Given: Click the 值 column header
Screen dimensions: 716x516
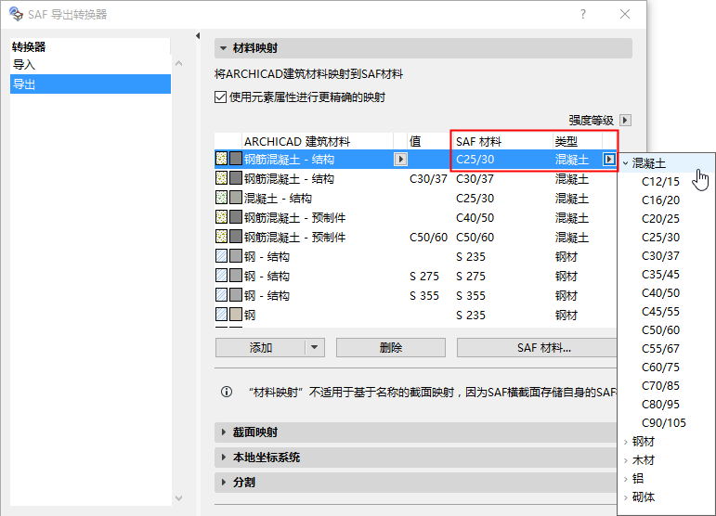Looking at the screenshot, I should [x=429, y=141].
